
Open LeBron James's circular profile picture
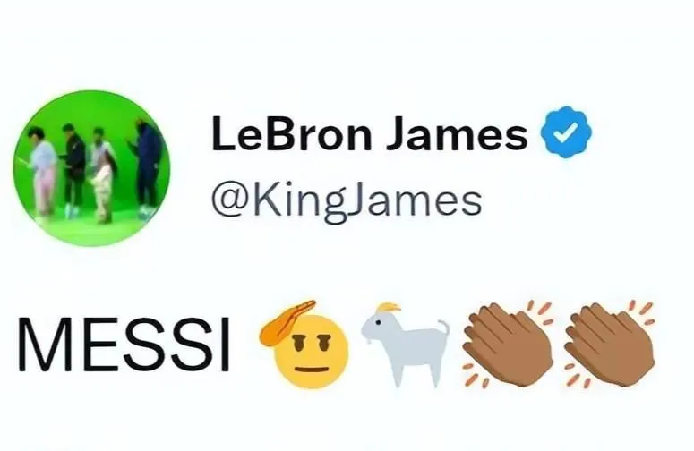click(92, 168)
